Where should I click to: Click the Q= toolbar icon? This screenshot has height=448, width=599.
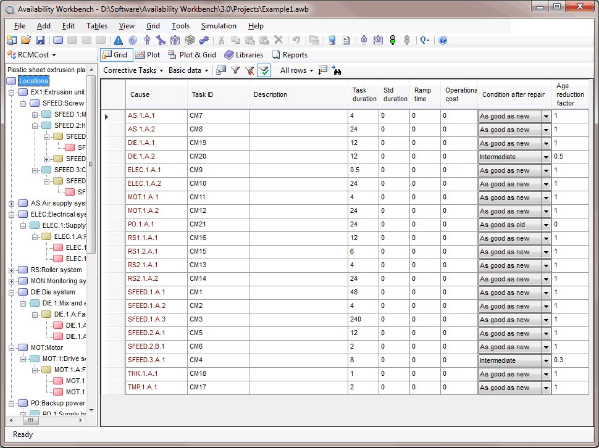425,40
